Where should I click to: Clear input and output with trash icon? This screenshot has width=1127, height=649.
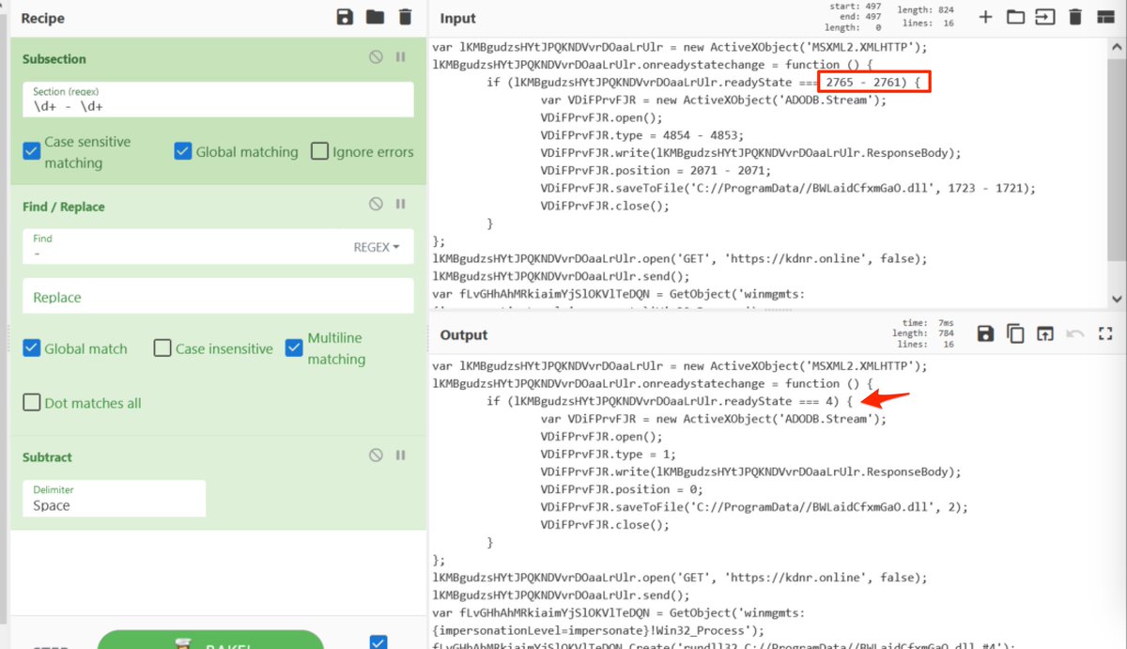(x=1075, y=17)
